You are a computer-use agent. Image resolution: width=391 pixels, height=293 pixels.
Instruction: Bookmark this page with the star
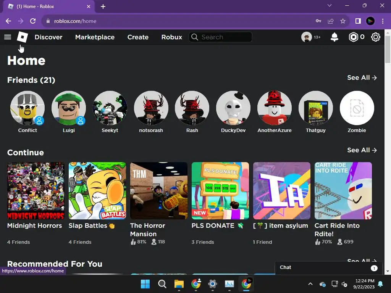(x=343, y=21)
